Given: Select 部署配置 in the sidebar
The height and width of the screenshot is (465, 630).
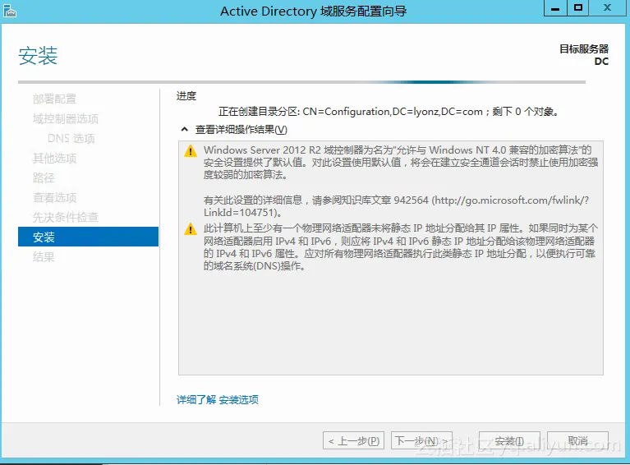Looking at the screenshot, I should click(55, 99).
